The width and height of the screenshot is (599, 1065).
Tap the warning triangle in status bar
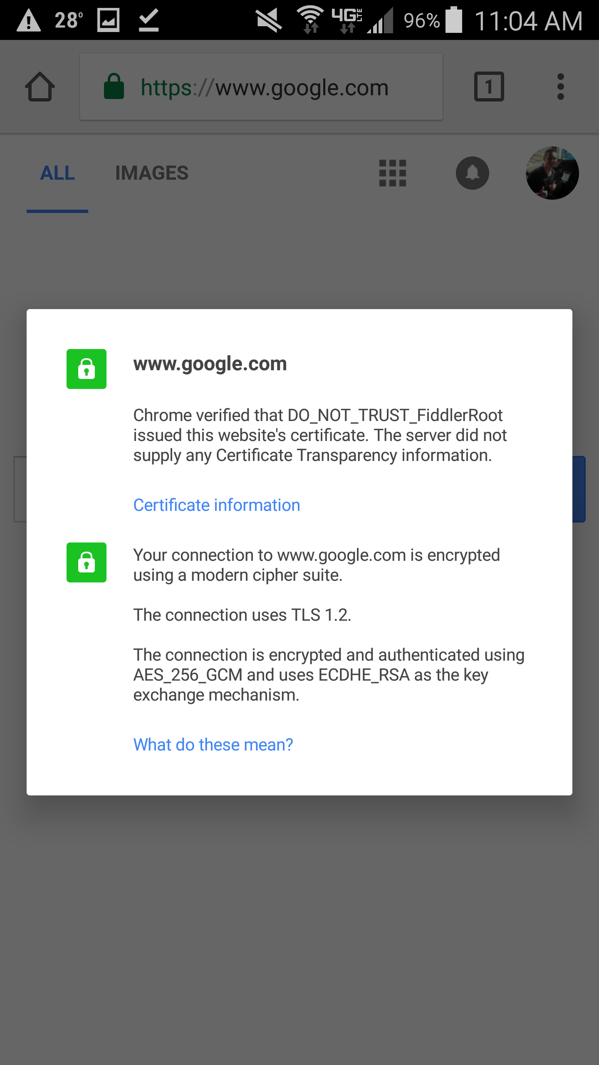coord(28,21)
